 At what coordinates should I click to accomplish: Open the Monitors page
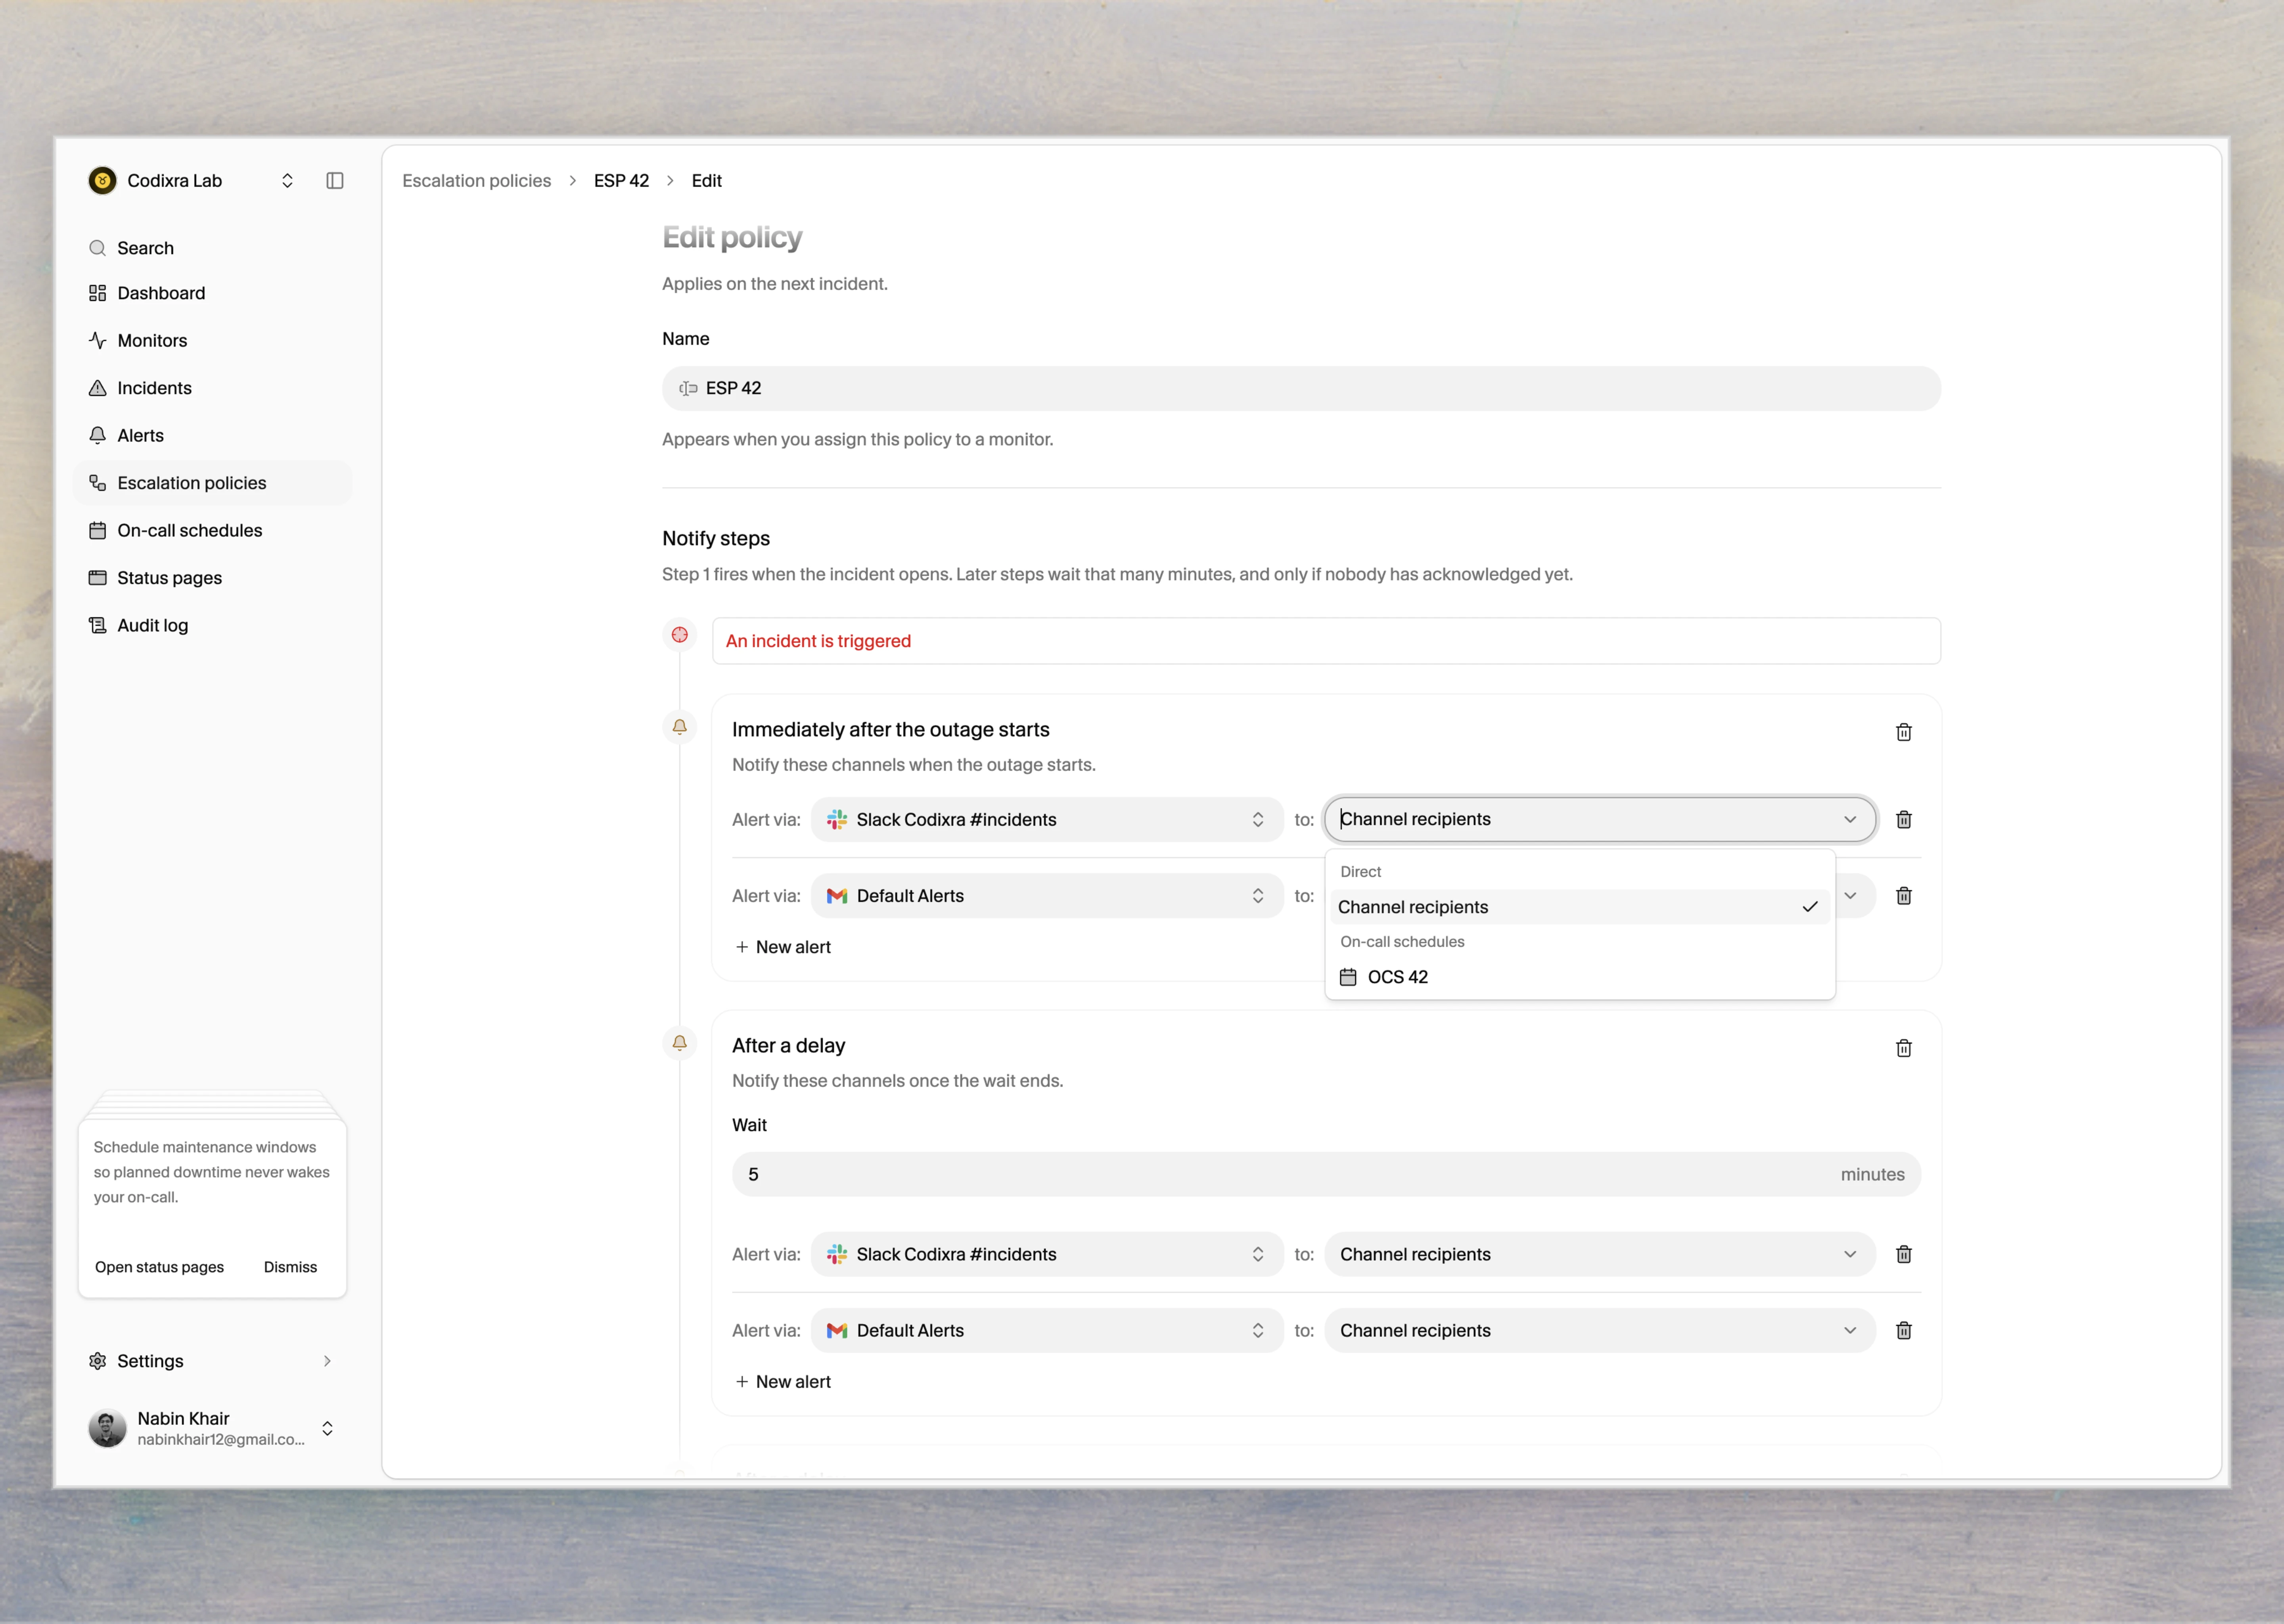coord(212,340)
